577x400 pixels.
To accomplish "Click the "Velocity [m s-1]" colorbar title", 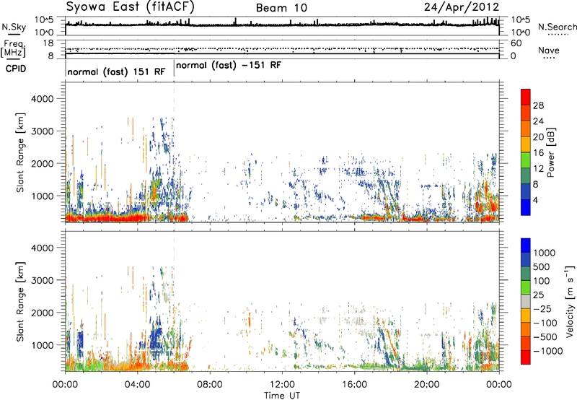I will point(570,301).
